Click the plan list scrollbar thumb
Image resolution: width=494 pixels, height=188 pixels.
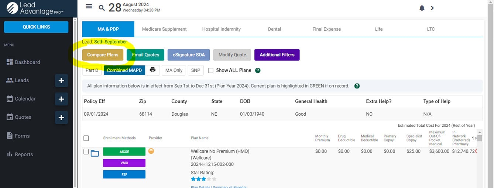click(x=480, y=139)
